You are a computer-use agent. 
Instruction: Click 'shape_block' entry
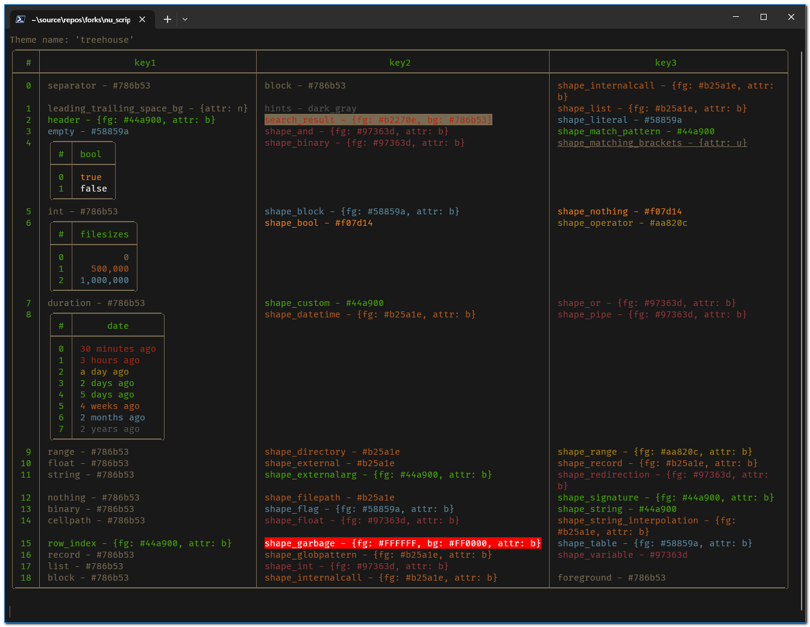362,211
